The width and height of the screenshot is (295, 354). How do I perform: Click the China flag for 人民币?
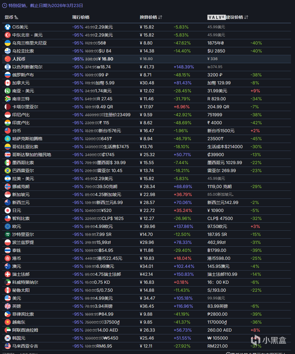(x=8, y=59)
